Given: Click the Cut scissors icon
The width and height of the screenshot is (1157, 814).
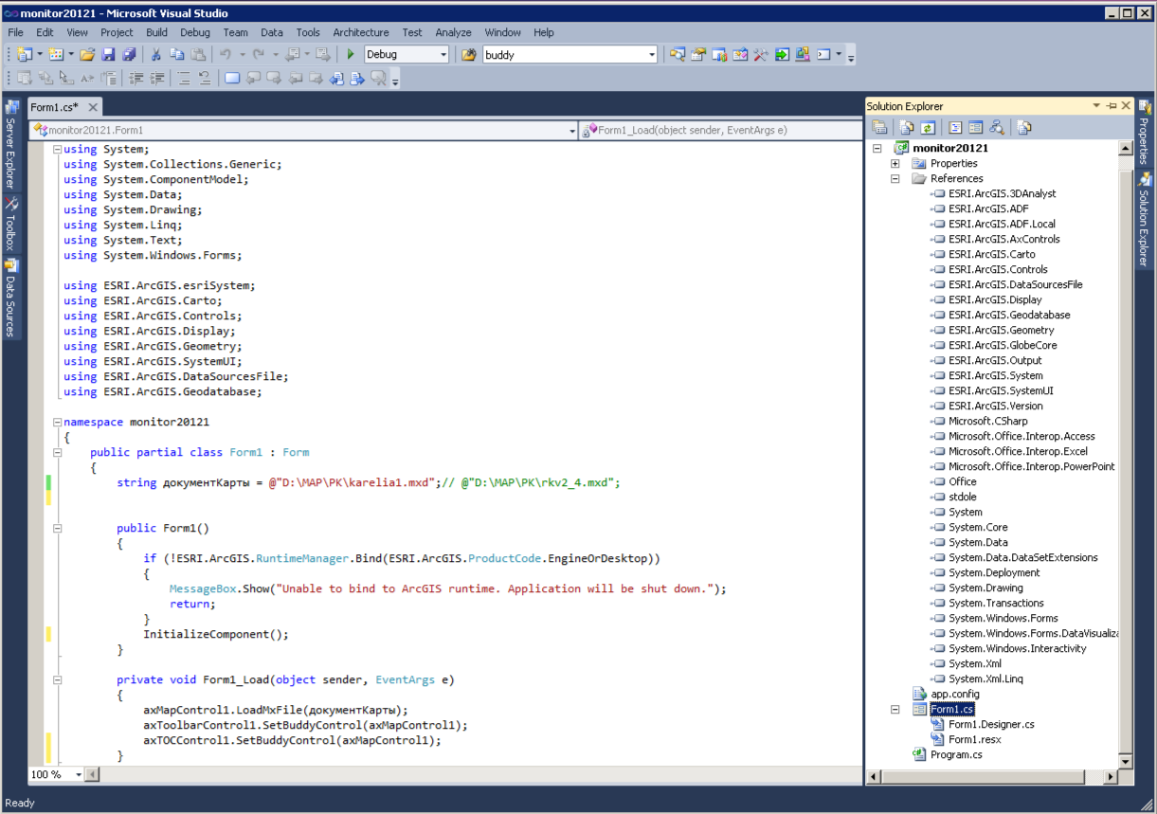Looking at the screenshot, I should pos(155,55).
